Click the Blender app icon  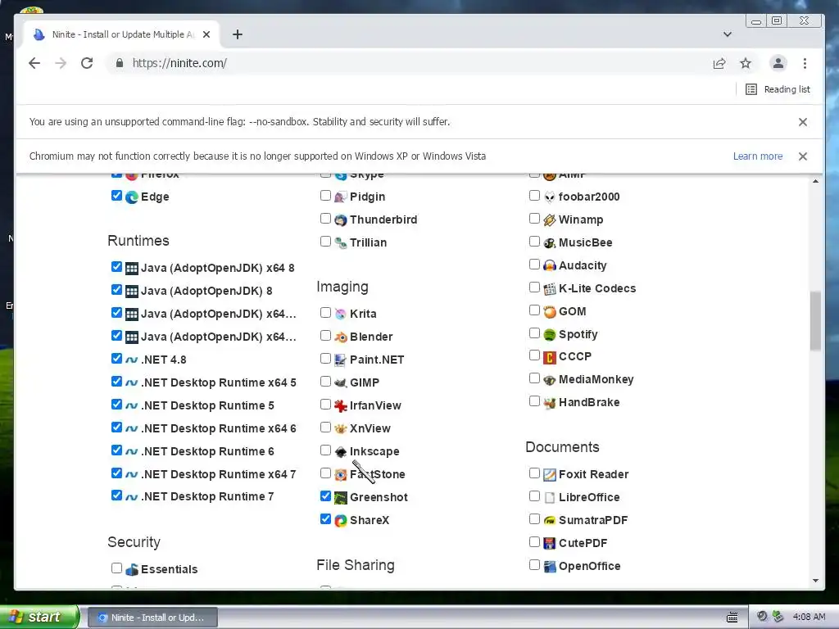coord(340,337)
